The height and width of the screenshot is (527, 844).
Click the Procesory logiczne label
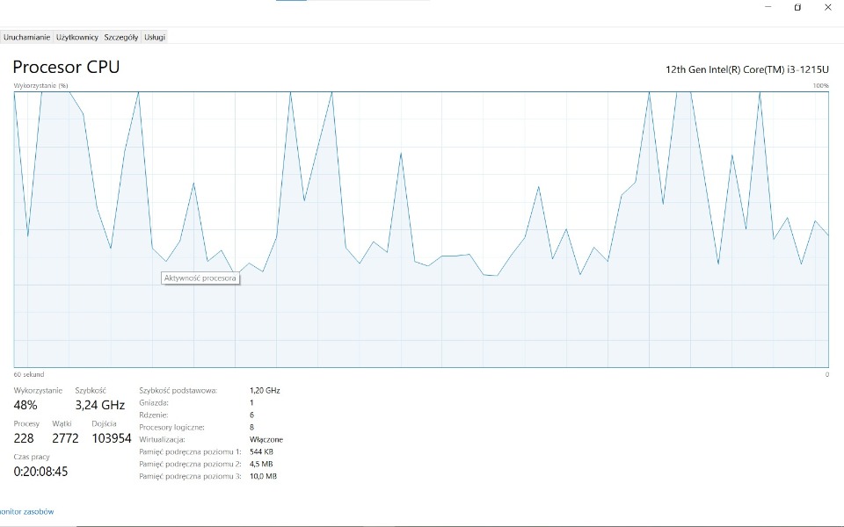click(171, 427)
